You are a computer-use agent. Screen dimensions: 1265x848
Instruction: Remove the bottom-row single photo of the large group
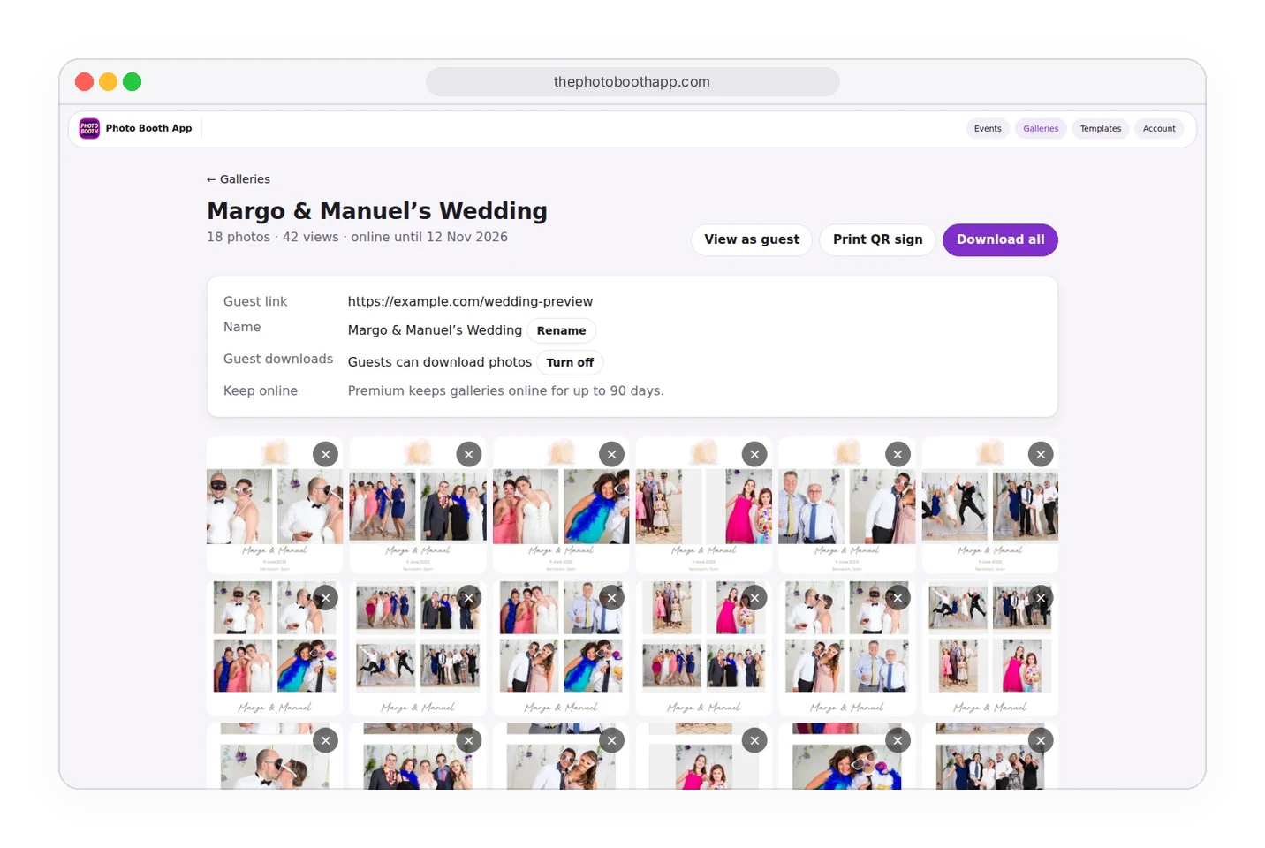(1042, 740)
